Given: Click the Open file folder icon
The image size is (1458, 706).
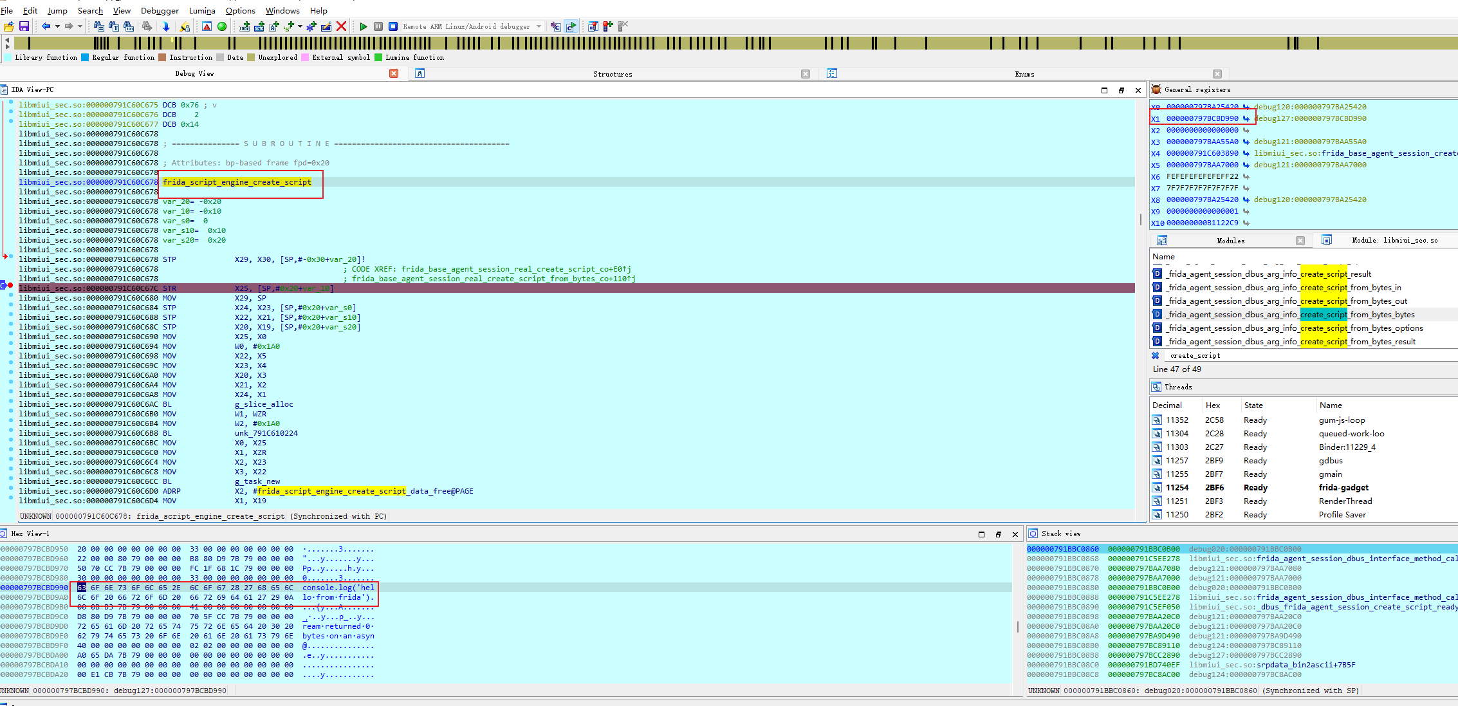Looking at the screenshot, I should [x=8, y=26].
